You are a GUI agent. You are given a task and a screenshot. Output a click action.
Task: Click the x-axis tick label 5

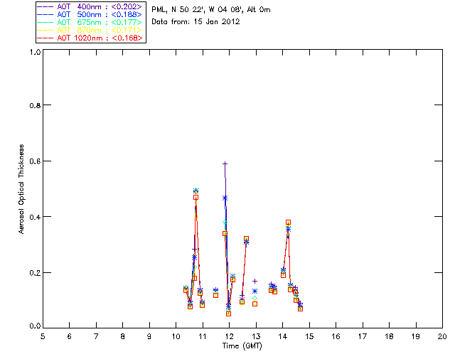(x=43, y=336)
